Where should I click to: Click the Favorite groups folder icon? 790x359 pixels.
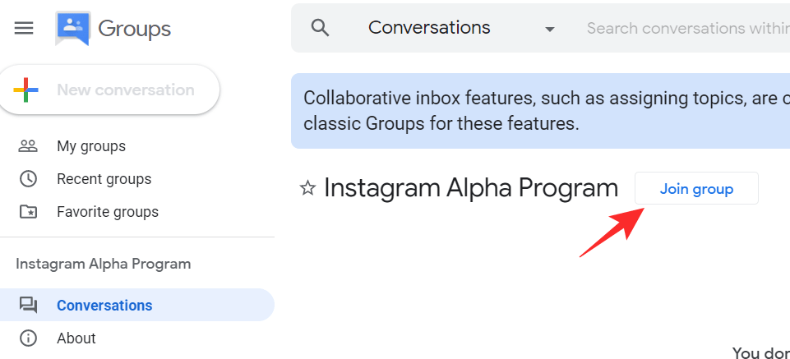[x=28, y=212]
